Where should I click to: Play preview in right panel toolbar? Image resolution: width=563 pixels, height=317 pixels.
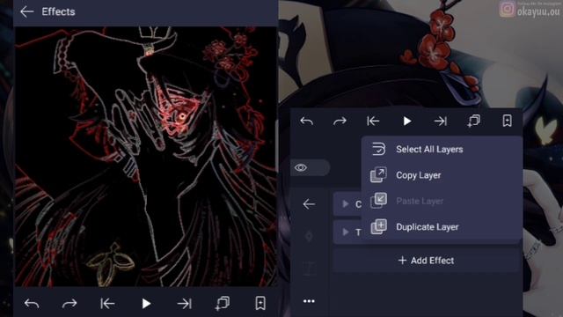[406, 122]
